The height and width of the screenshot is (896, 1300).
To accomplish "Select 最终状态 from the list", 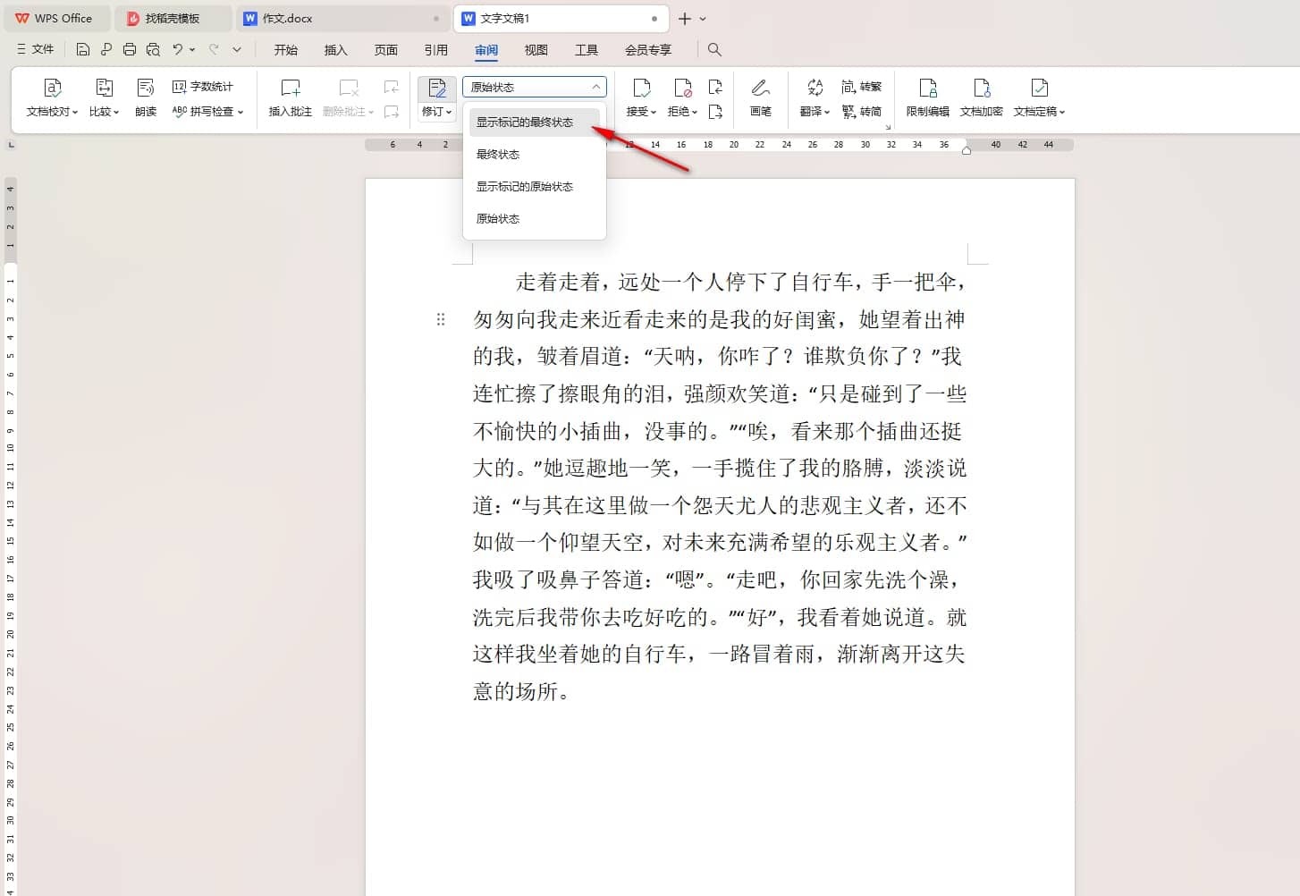I will coord(535,155).
